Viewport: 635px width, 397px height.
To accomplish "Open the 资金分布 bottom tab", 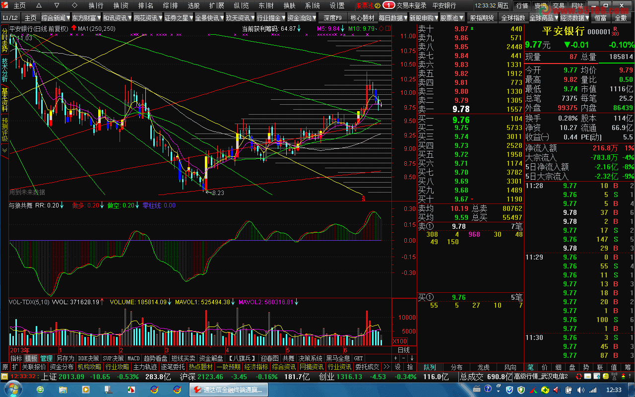I will click(62, 367).
